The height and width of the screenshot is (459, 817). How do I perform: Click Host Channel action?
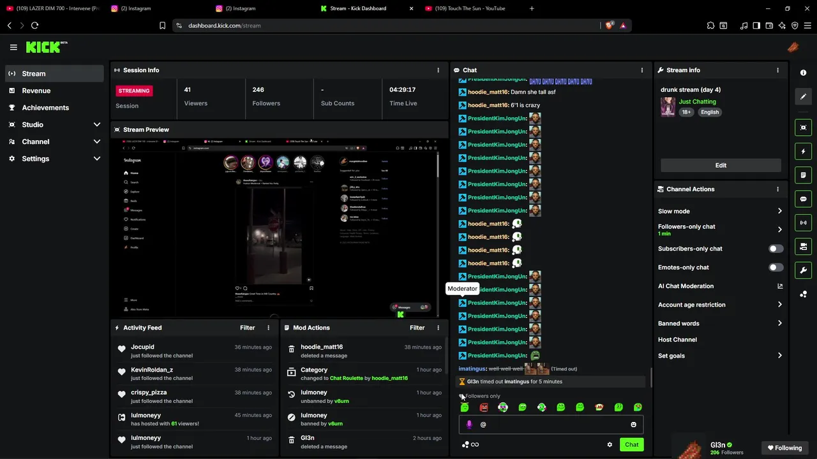[677, 340]
